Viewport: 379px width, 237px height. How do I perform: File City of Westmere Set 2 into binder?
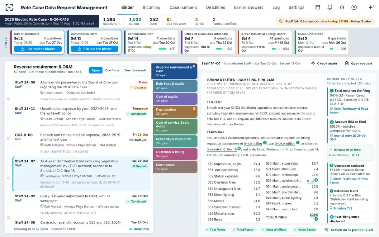[38, 49]
